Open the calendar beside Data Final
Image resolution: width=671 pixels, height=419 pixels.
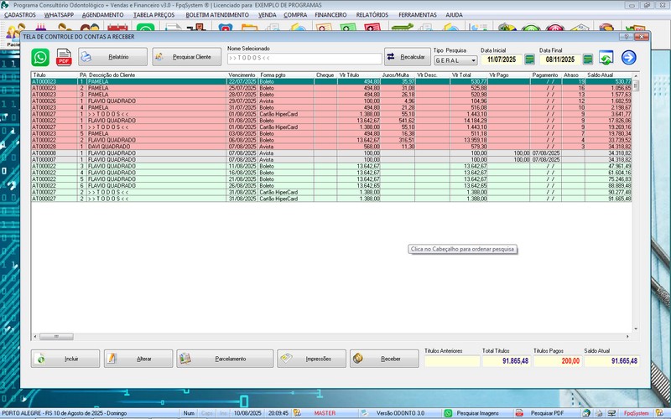point(588,59)
